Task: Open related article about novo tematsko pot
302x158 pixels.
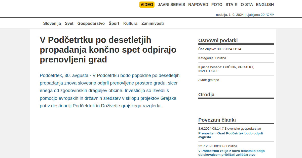Action: (x=231, y=153)
